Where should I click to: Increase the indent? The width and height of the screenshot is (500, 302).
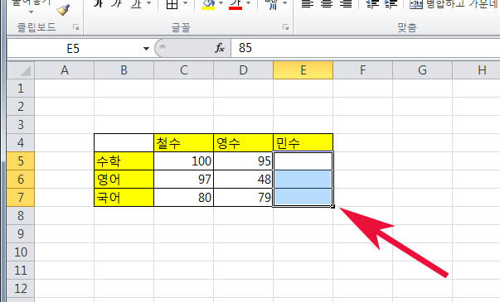tap(391, 4)
